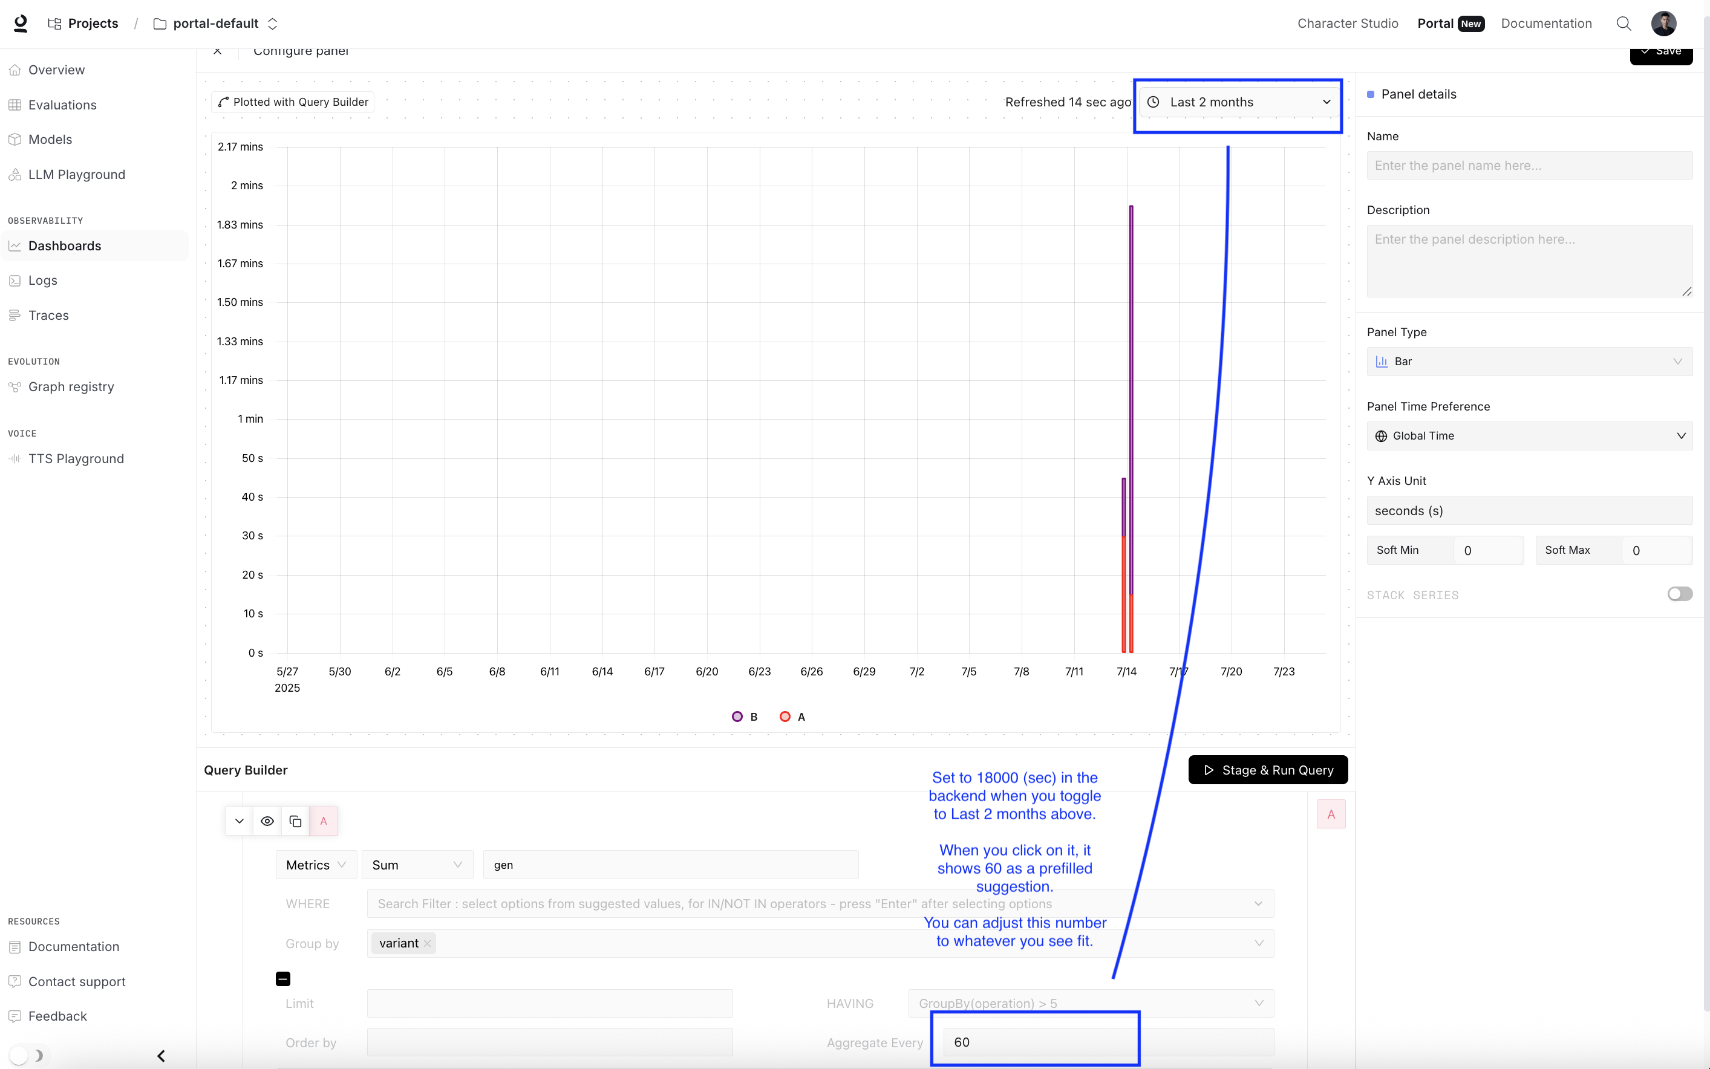Click the search magnifier icon in header
This screenshot has width=1710, height=1069.
1623,24
